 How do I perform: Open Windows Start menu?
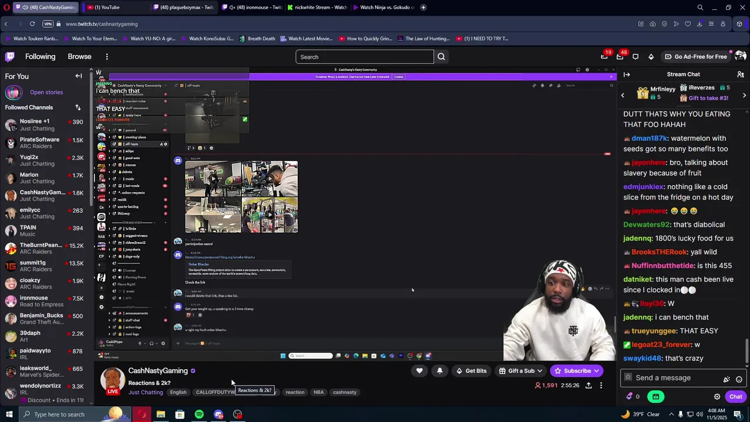point(9,414)
